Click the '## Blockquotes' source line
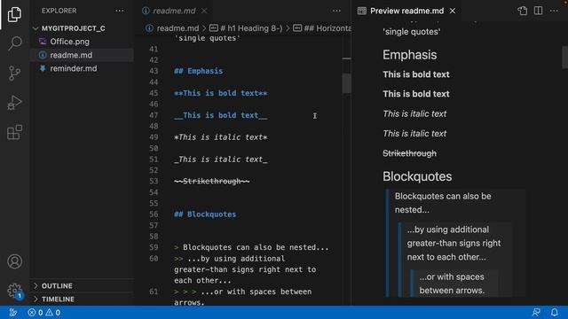This screenshot has height=319, width=568. pos(205,214)
